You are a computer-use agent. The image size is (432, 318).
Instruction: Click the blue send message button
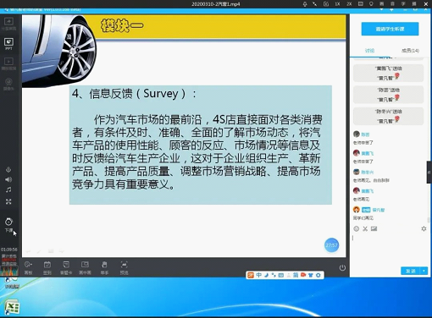pyautogui.click(x=411, y=271)
